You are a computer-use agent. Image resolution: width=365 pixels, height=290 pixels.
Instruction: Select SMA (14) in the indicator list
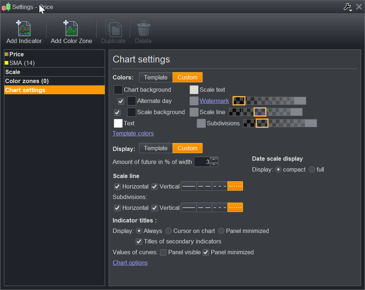(x=22, y=63)
